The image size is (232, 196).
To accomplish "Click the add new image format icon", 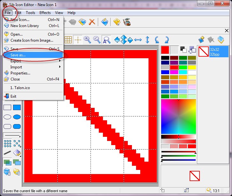I will coord(201,39).
